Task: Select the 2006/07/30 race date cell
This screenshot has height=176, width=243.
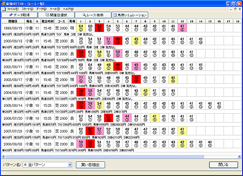Action: pos(13,118)
